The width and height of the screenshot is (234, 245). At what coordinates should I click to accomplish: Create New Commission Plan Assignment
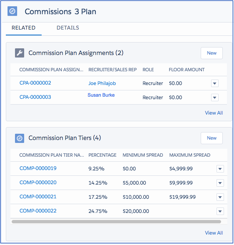pos(212,53)
